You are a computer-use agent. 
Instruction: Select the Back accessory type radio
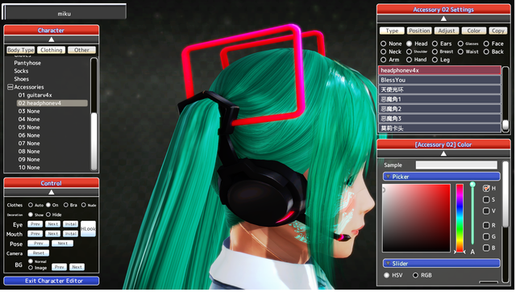pos(486,52)
